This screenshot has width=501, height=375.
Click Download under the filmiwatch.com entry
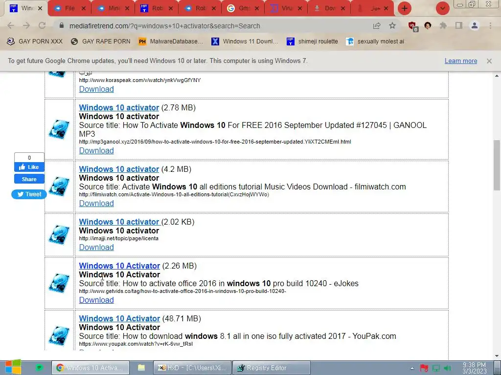pyautogui.click(x=96, y=204)
